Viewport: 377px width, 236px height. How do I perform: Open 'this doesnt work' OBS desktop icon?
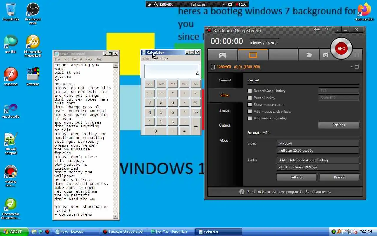pos(33,14)
